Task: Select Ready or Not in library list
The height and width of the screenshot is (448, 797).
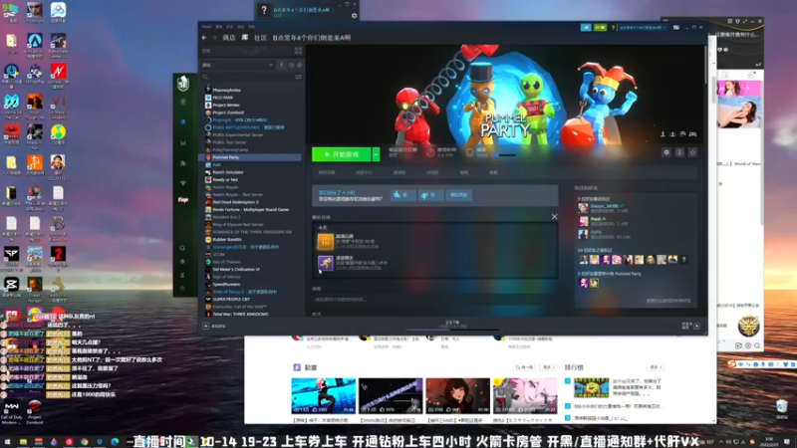Action: [x=225, y=180]
